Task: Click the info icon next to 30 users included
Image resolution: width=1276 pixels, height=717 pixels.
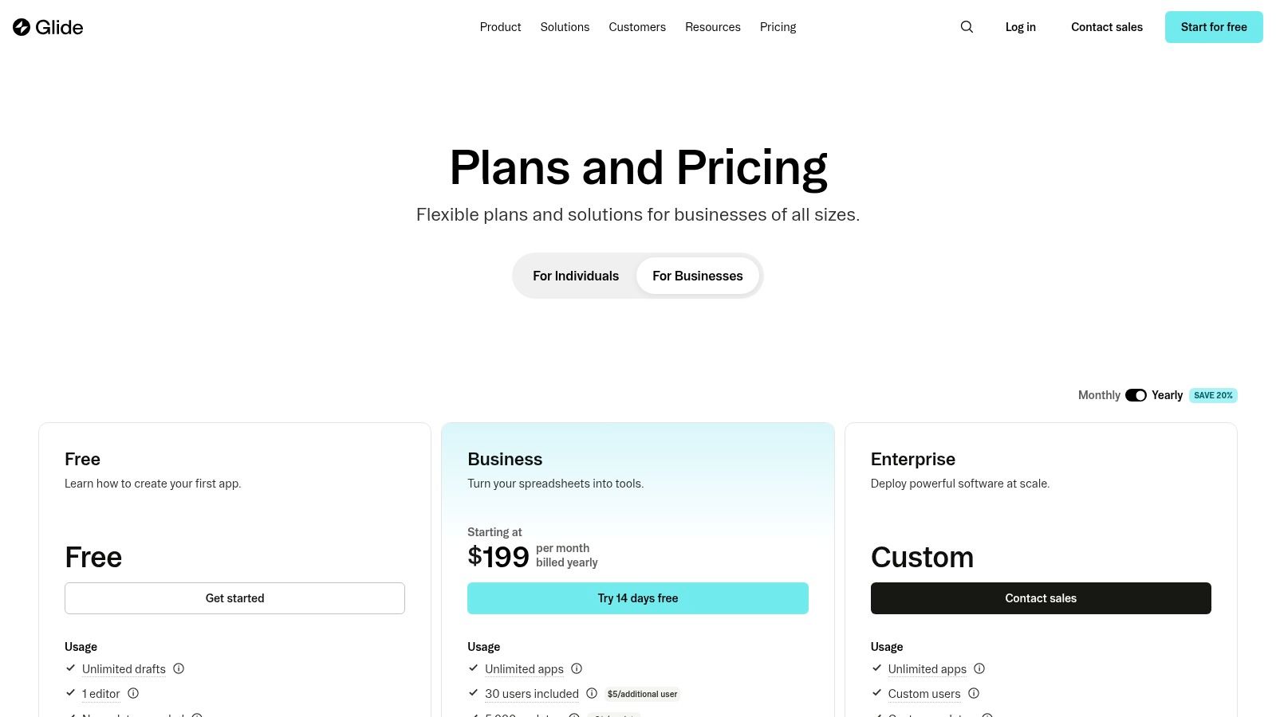Action: tap(591, 694)
